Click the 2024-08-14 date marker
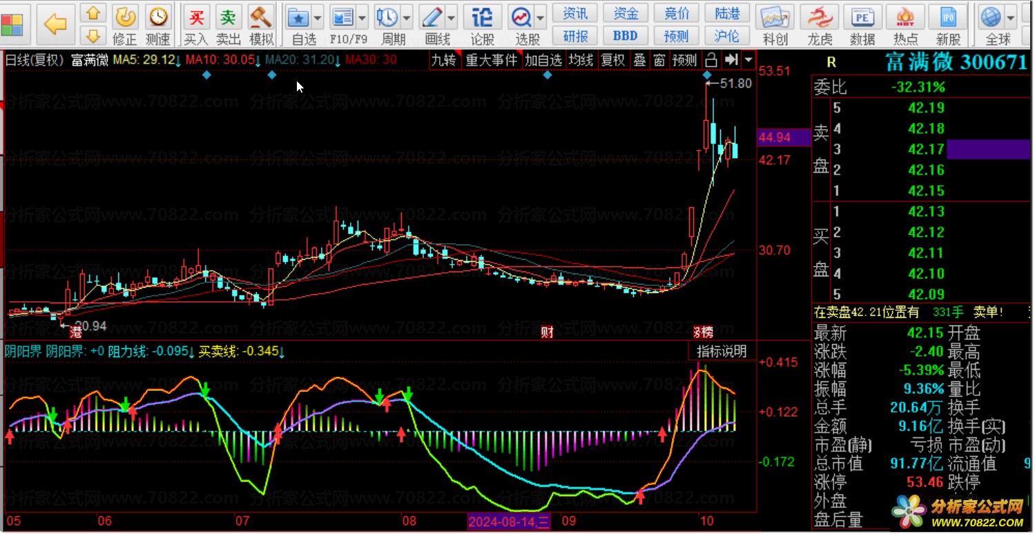 coord(510,522)
